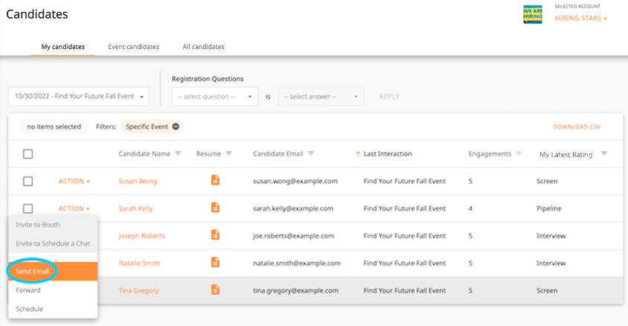
Task: Click Last Interaction cell for Tina Gregory
Action: point(405,290)
